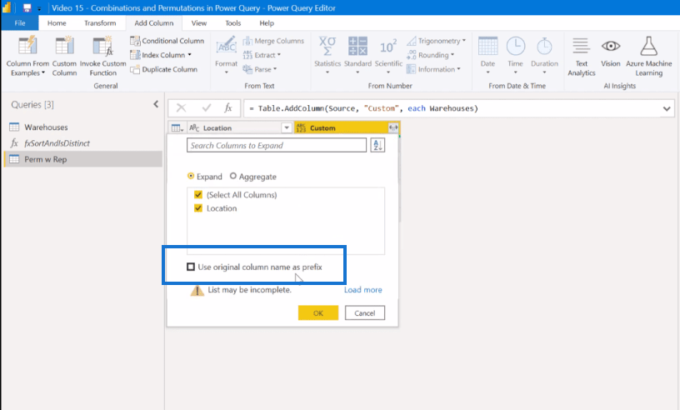Add a Conditional Column
Screen dimensions: 680x410
click(x=167, y=41)
